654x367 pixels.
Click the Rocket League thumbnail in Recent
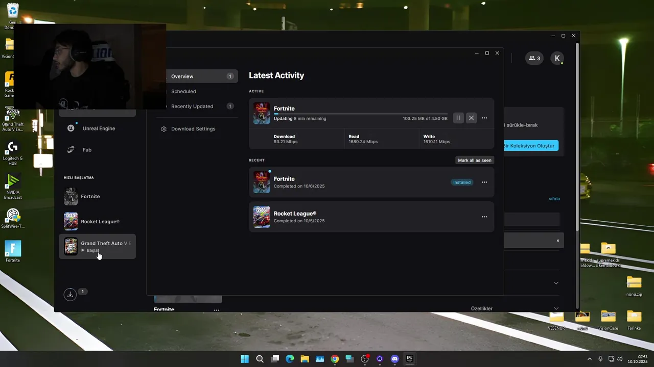pos(262,217)
